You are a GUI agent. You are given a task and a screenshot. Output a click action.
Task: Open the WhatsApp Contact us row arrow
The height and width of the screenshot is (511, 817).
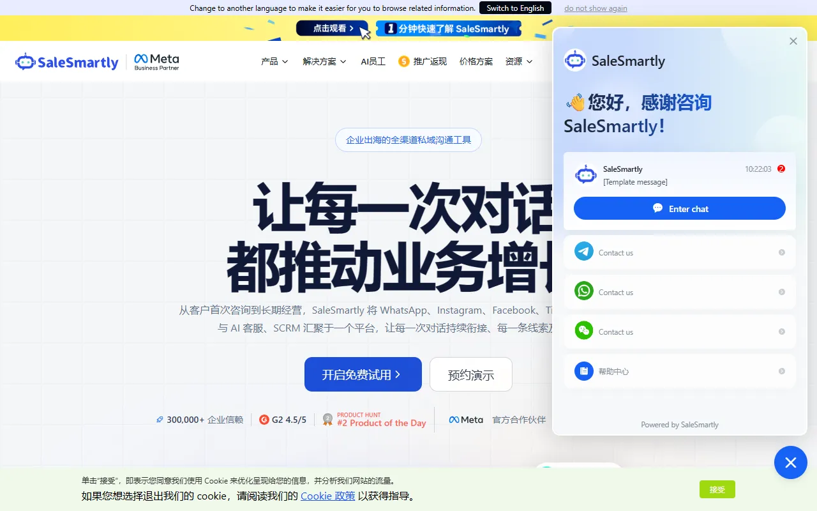coord(782,292)
